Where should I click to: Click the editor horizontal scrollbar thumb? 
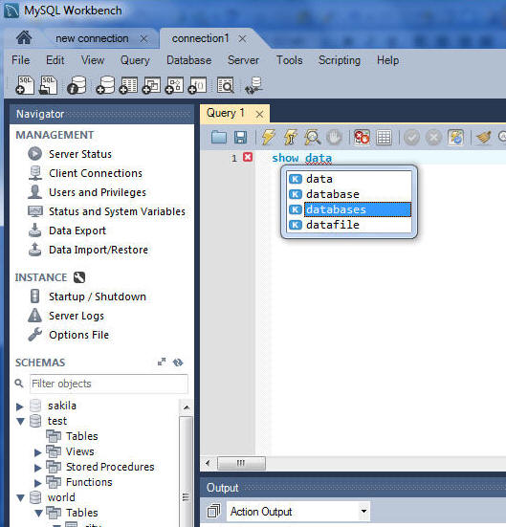(x=241, y=463)
